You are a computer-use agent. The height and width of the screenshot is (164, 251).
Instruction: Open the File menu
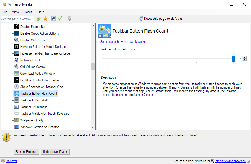5,12
